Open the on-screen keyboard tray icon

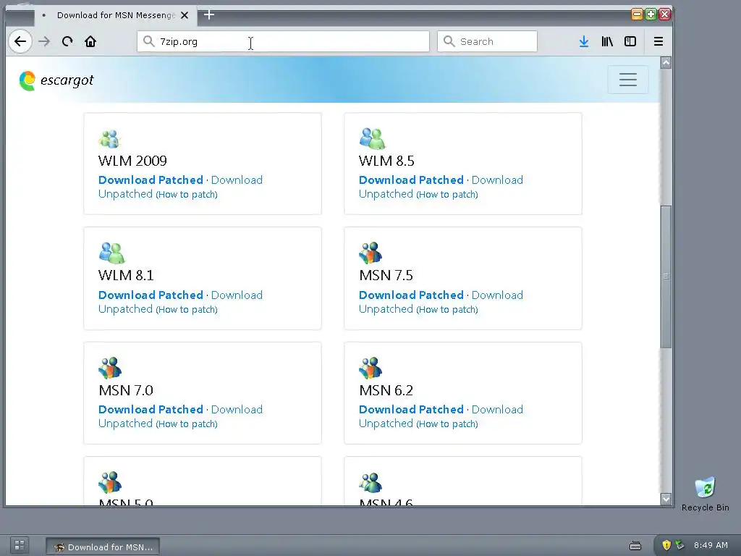pos(635,546)
